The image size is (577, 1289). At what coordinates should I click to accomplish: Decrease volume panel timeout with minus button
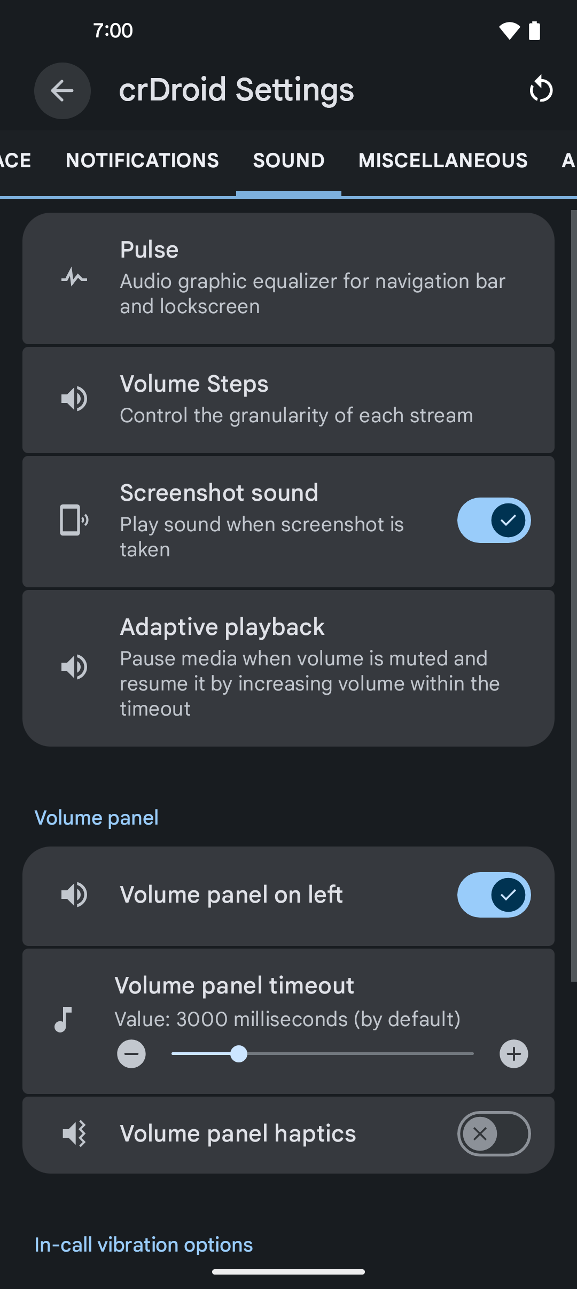click(131, 1054)
